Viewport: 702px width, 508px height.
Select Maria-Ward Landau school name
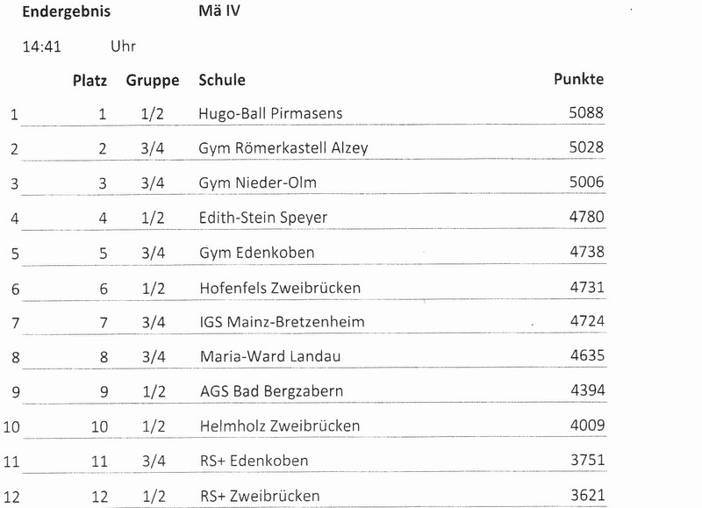point(270,357)
